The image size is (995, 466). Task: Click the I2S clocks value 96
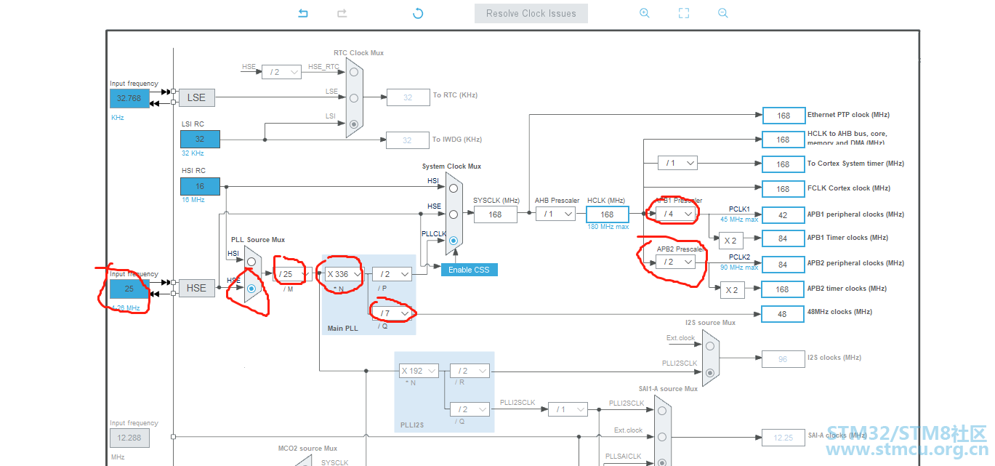(783, 358)
